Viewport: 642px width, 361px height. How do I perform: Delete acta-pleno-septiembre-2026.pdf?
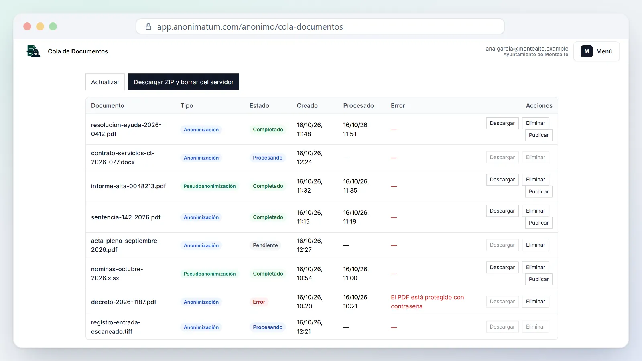coord(536,245)
